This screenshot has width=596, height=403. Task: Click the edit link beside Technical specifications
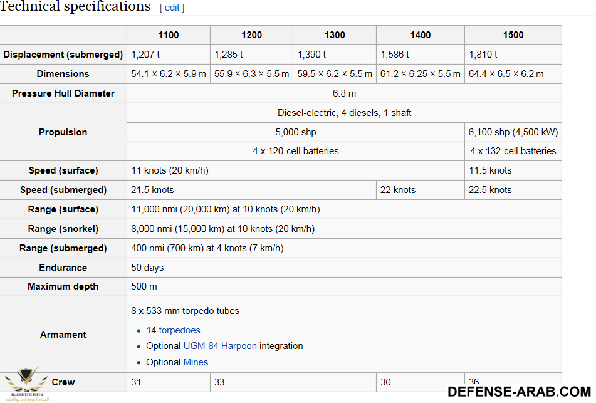(172, 8)
